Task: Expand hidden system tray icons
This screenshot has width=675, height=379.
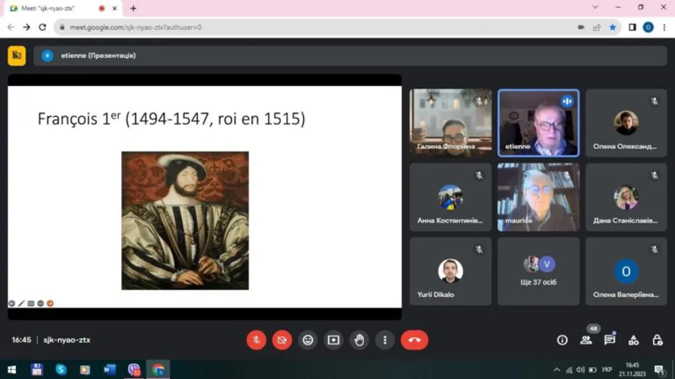Action: [x=556, y=370]
